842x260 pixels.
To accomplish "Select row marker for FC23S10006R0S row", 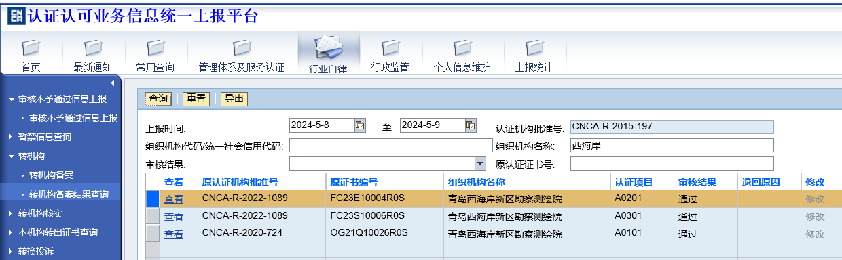I will pyautogui.click(x=153, y=216).
